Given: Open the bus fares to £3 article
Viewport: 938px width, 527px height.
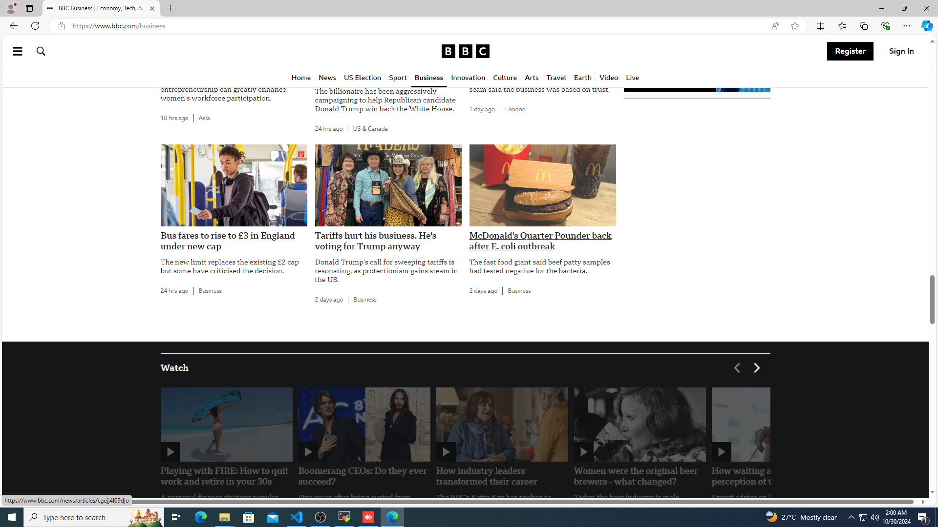Looking at the screenshot, I should 228,241.
